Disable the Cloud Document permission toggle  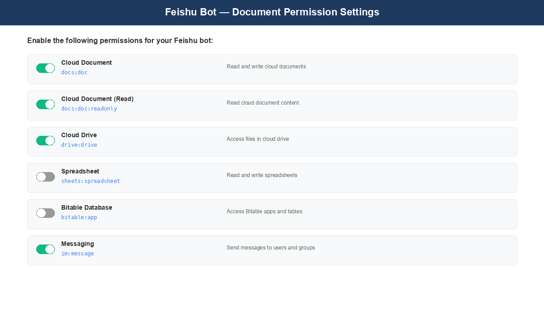(45, 68)
